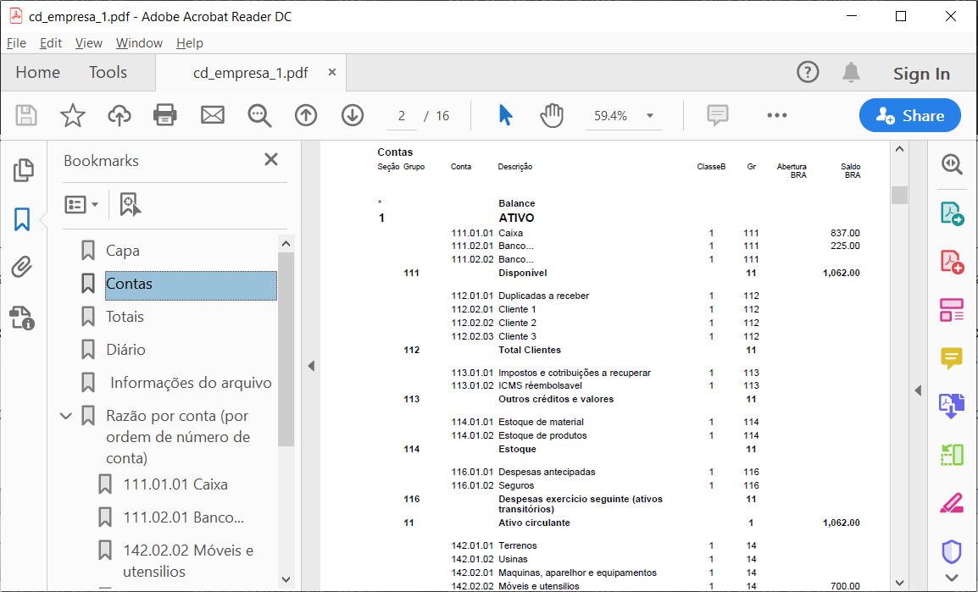This screenshot has width=978, height=592.
Task: Open the bookmark options dropdown
Action: [x=81, y=204]
